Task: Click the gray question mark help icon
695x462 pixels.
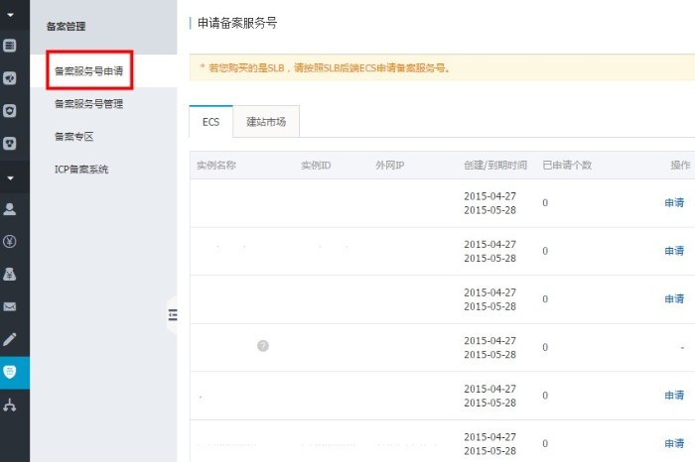Action: click(263, 345)
